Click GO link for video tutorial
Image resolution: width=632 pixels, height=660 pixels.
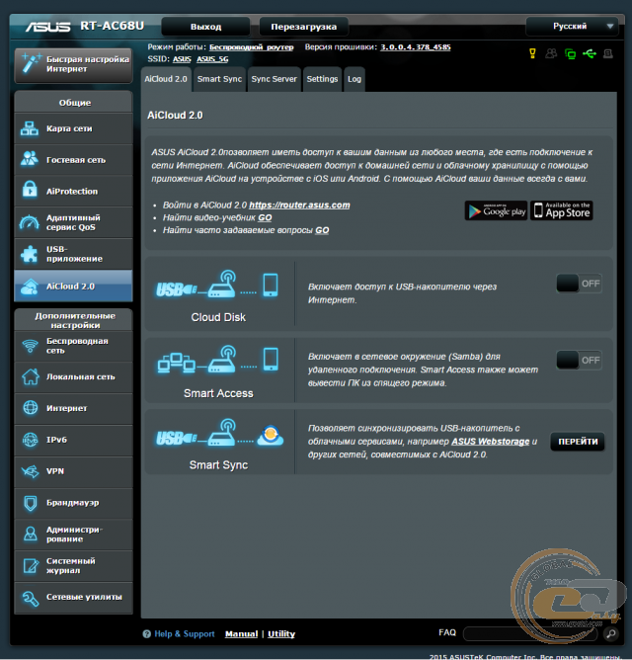(265, 217)
